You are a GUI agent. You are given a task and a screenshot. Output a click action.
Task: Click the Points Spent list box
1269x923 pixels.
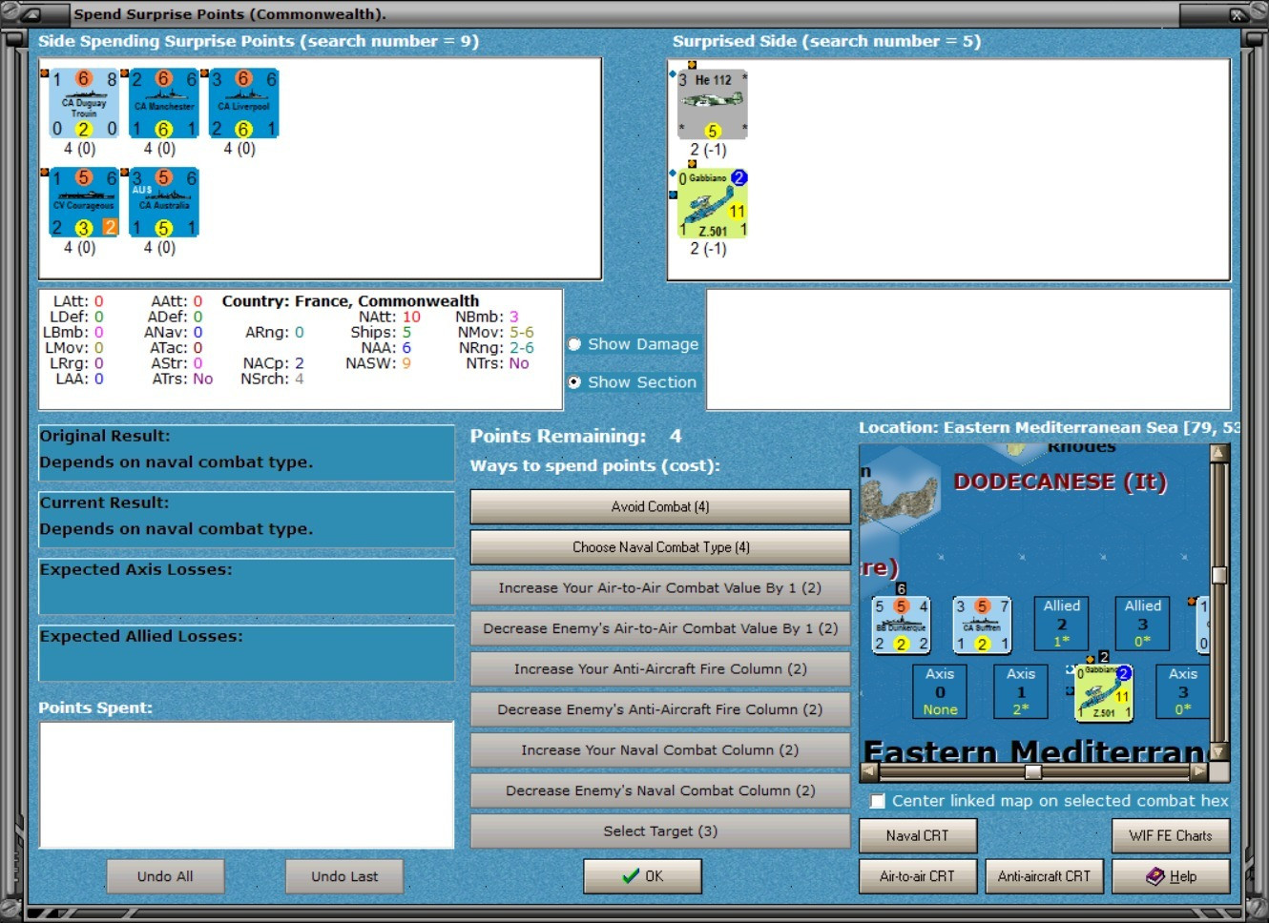click(246, 785)
